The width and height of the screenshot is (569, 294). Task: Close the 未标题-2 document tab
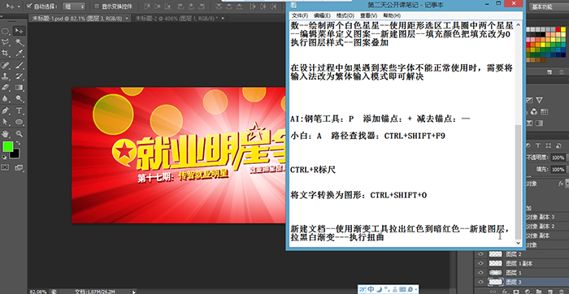[x=223, y=18]
